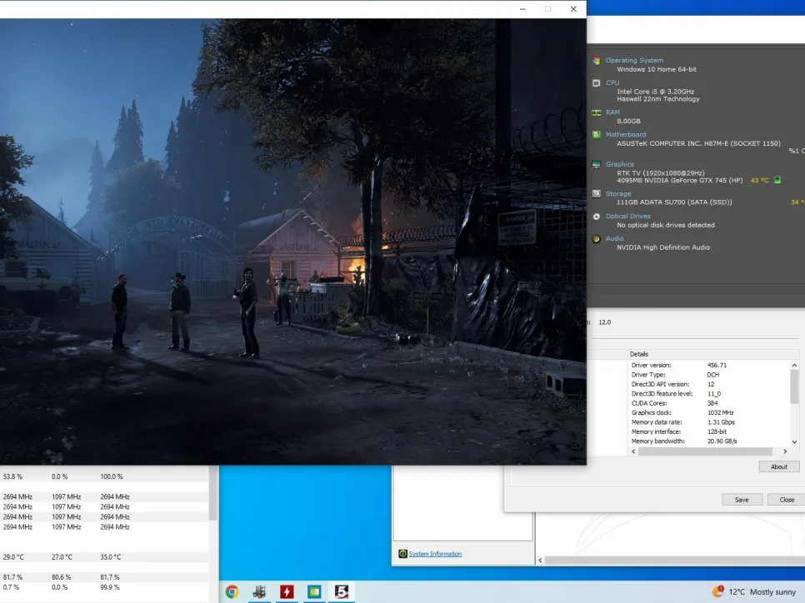Open the Optical Drives section heading
Viewport: 805px width, 603px height.
tap(627, 216)
